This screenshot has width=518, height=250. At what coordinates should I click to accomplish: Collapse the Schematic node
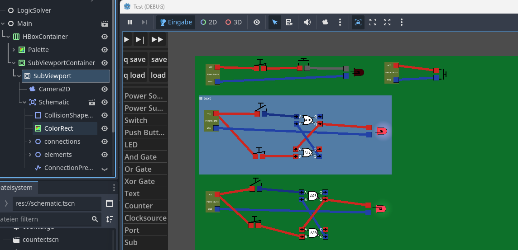24,102
